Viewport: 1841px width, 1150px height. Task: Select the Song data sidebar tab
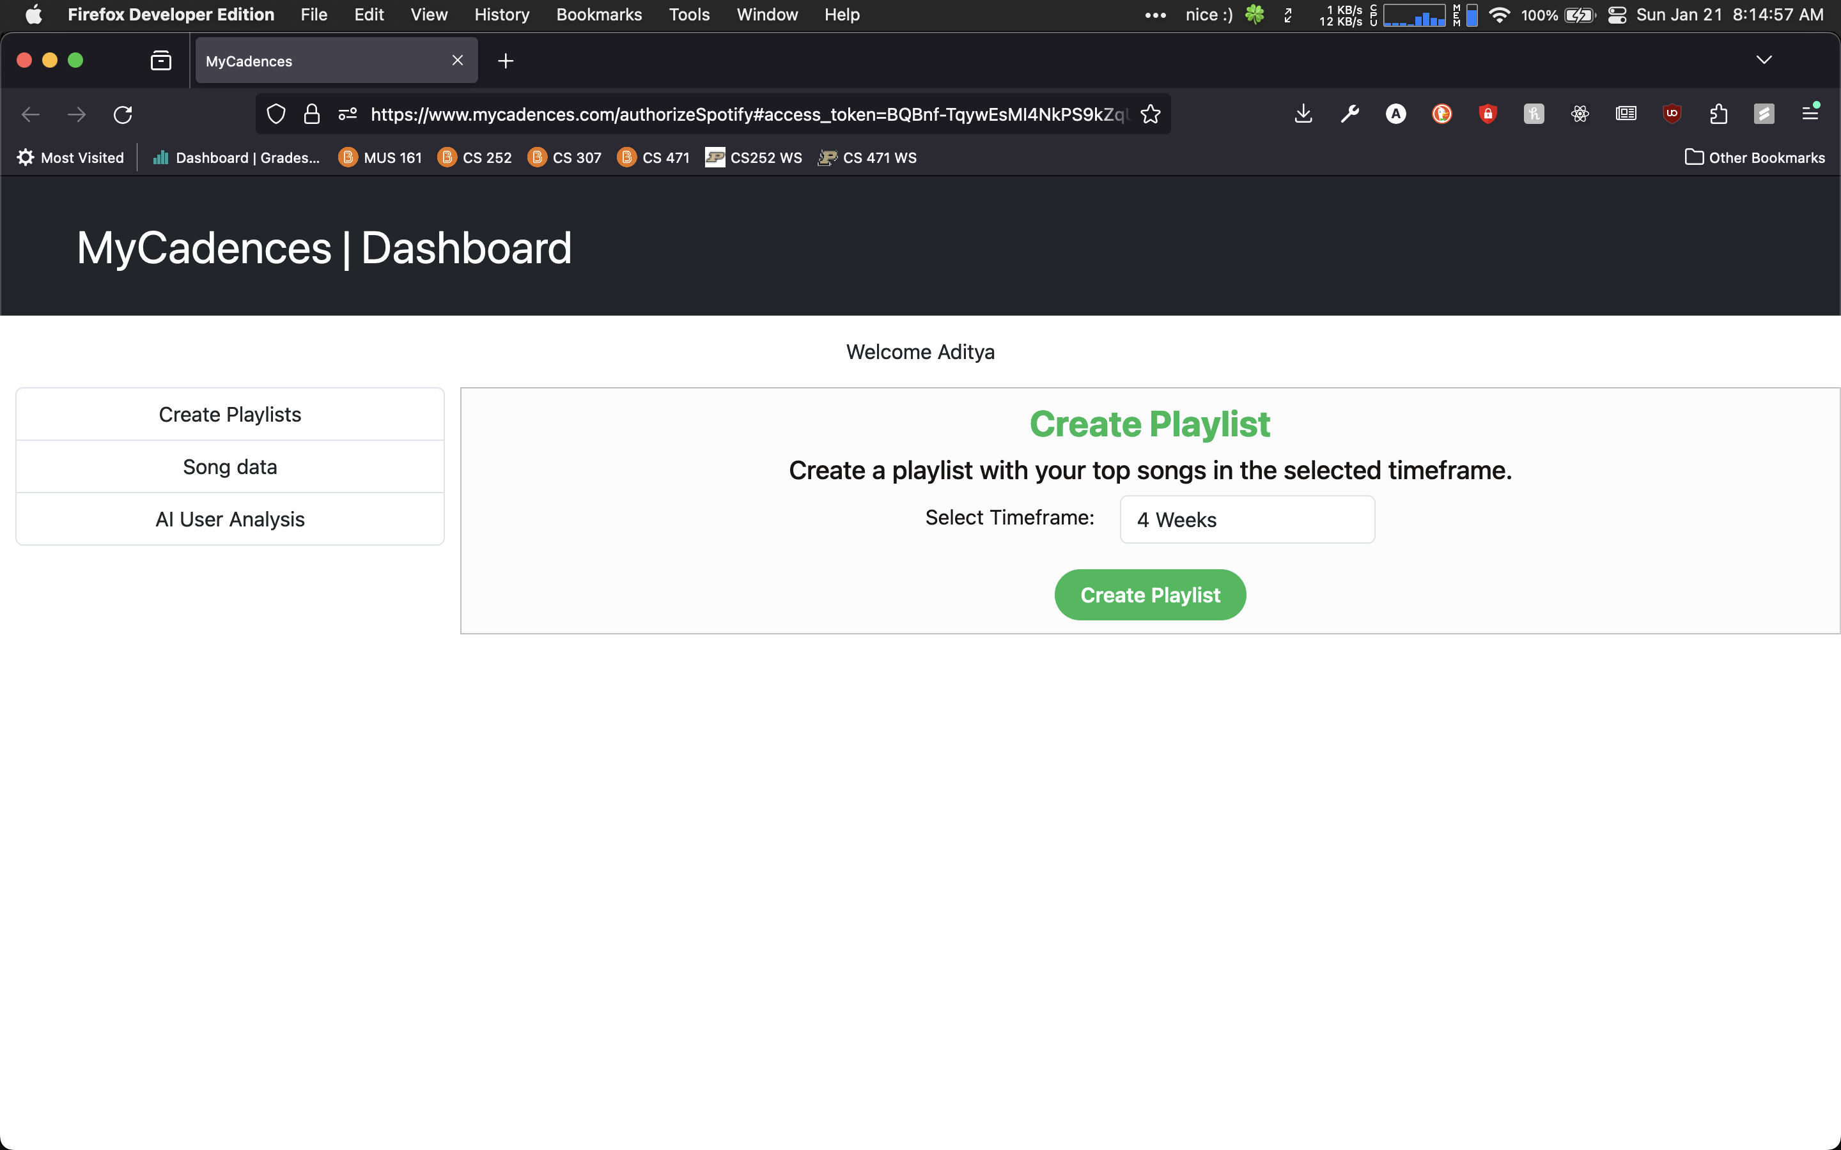tap(229, 466)
